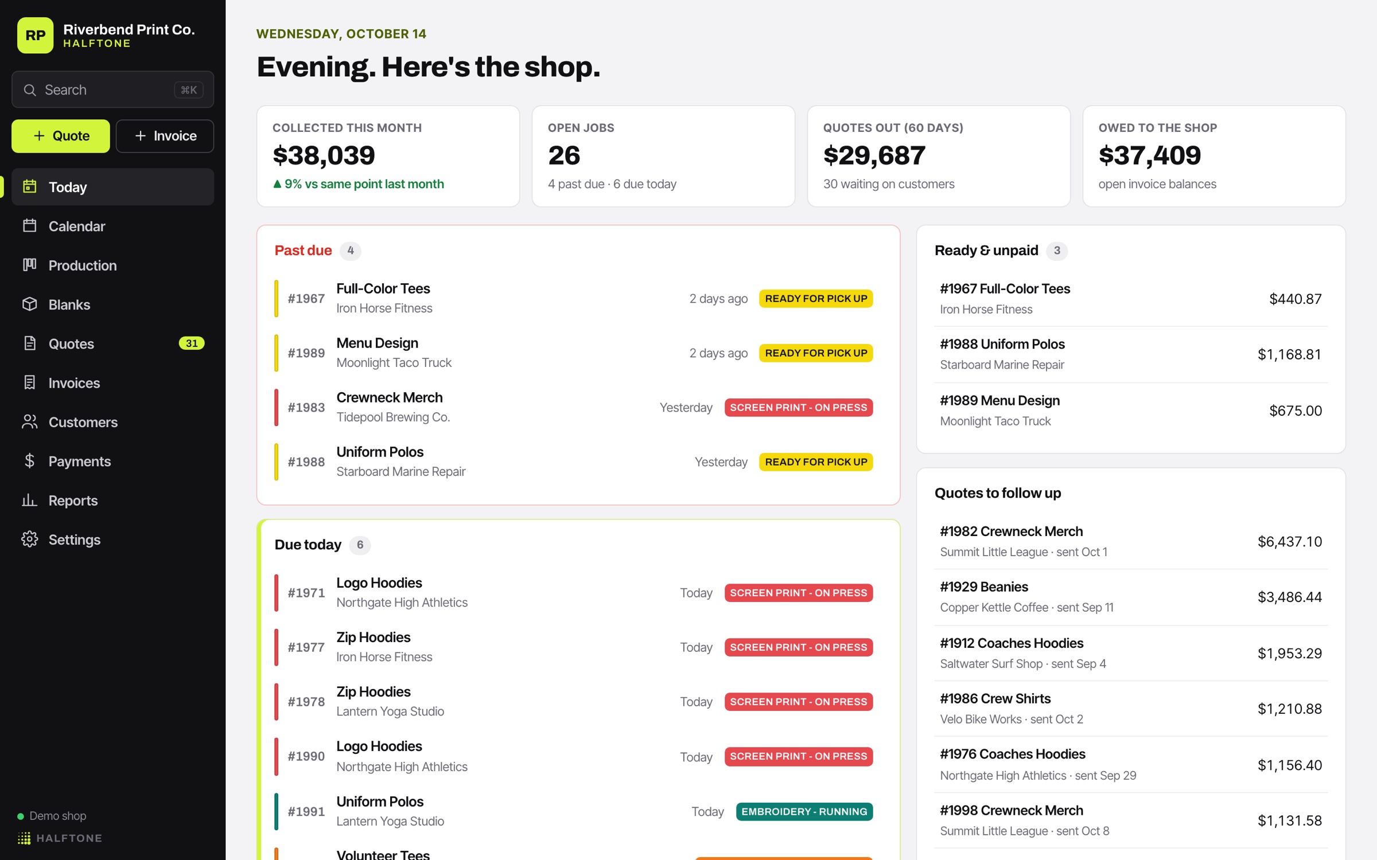
Task: Click the Payments dollar icon
Action: [x=30, y=461]
